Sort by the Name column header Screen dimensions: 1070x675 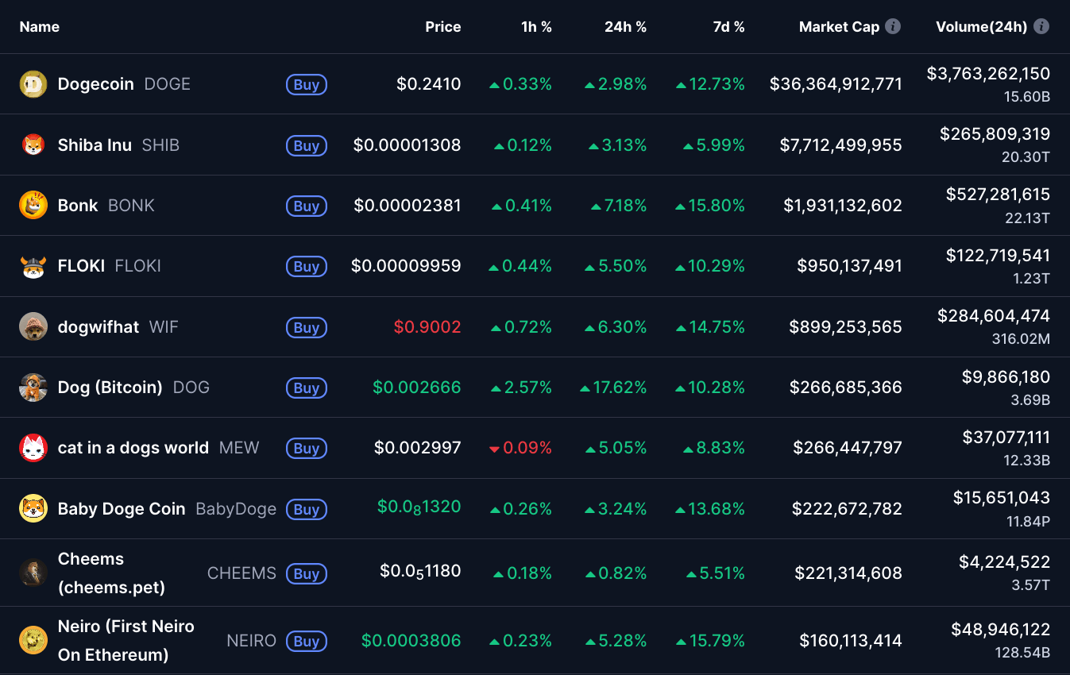point(40,27)
